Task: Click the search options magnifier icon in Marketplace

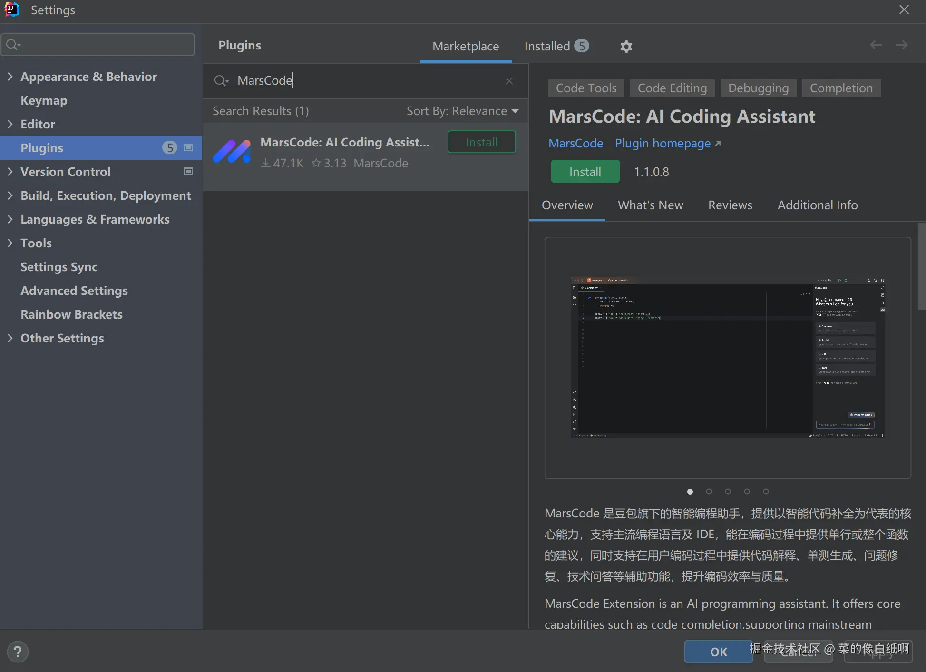Action: point(222,81)
